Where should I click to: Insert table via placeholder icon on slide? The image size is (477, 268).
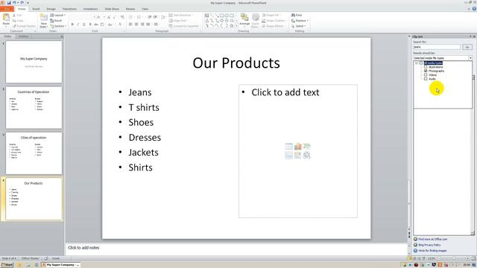(x=288, y=147)
